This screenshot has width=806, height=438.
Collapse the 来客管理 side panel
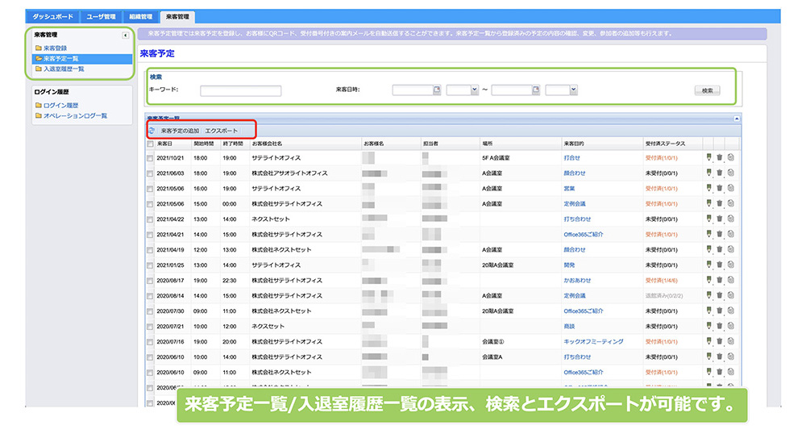click(x=125, y=35)
